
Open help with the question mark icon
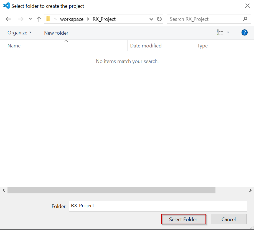(x=245, y=32)
